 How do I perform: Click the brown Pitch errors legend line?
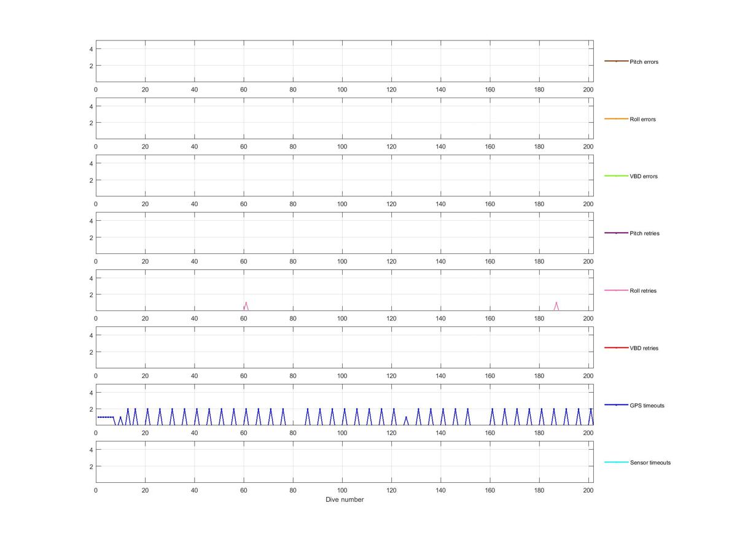(616, 61)
